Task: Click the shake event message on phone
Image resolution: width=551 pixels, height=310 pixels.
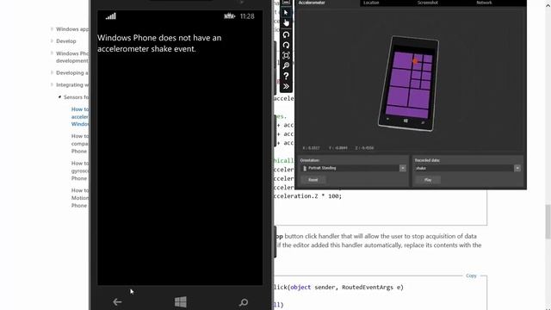Action: pyautogui.click(x=159, y=43)
